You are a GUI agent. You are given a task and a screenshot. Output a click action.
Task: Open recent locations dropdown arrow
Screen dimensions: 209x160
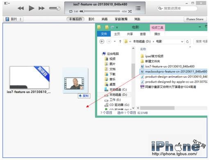[115, 41]
